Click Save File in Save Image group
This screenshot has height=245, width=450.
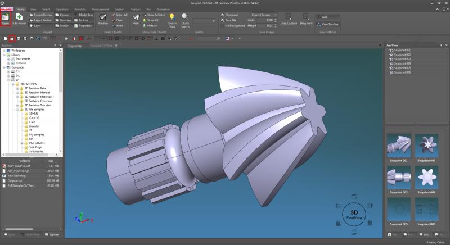tap(228, 20)
